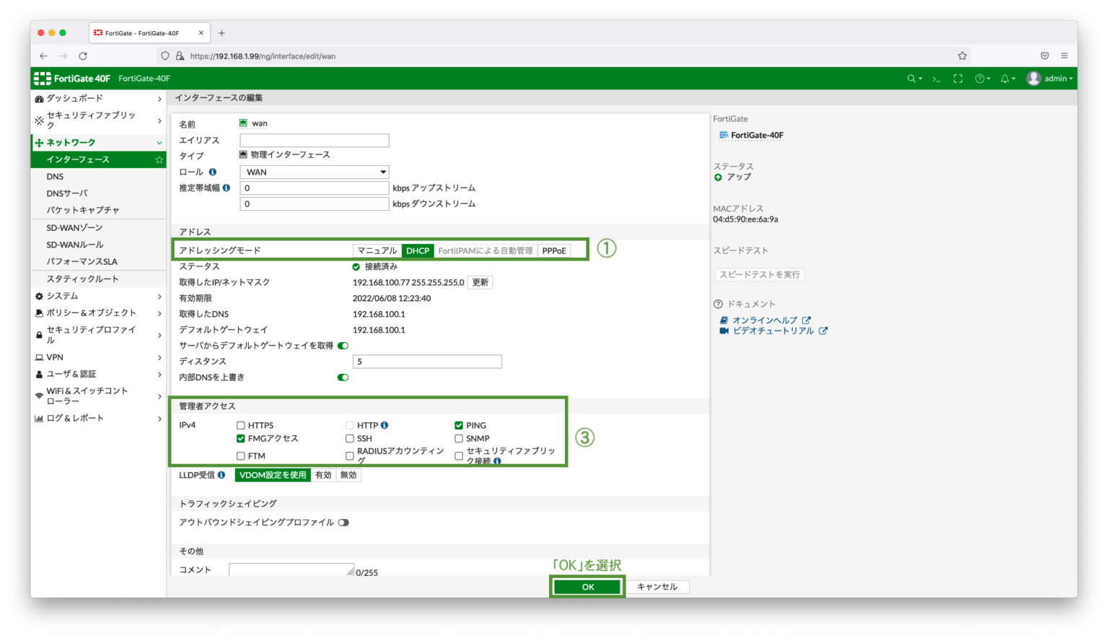Image resolution: width=1108 pixels, height=638 pixels.
Task: Enable the HTTPS admin access checkbox
Action: [x=241, y=425]
